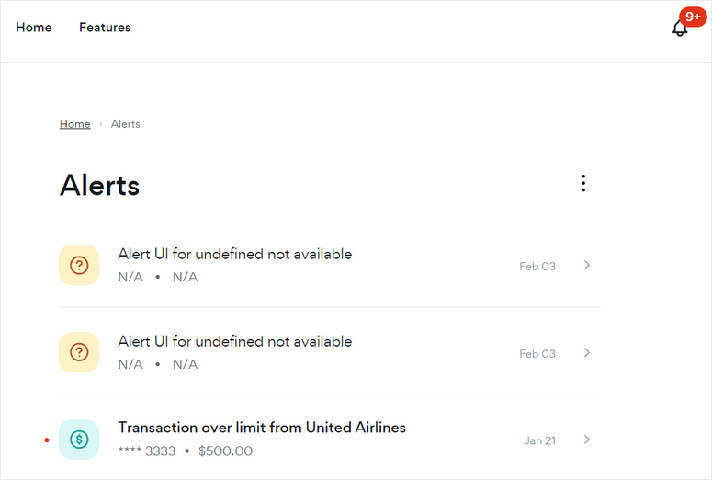The width and height of the screenshot is (712, 480).
Task: Open second "Alert UI for undefined" title
Action: pyautogui.click(x=234, y=341)
